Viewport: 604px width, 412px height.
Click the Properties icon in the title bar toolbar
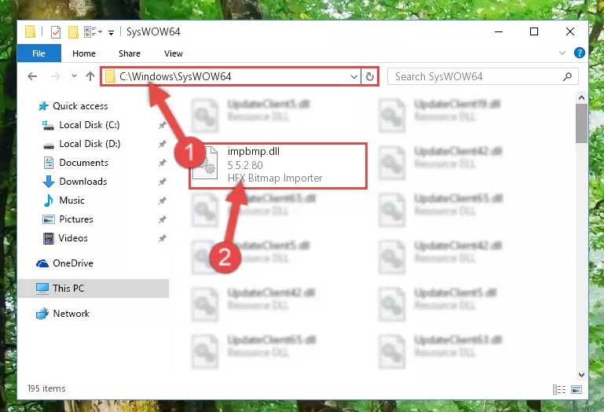point(56,31)
